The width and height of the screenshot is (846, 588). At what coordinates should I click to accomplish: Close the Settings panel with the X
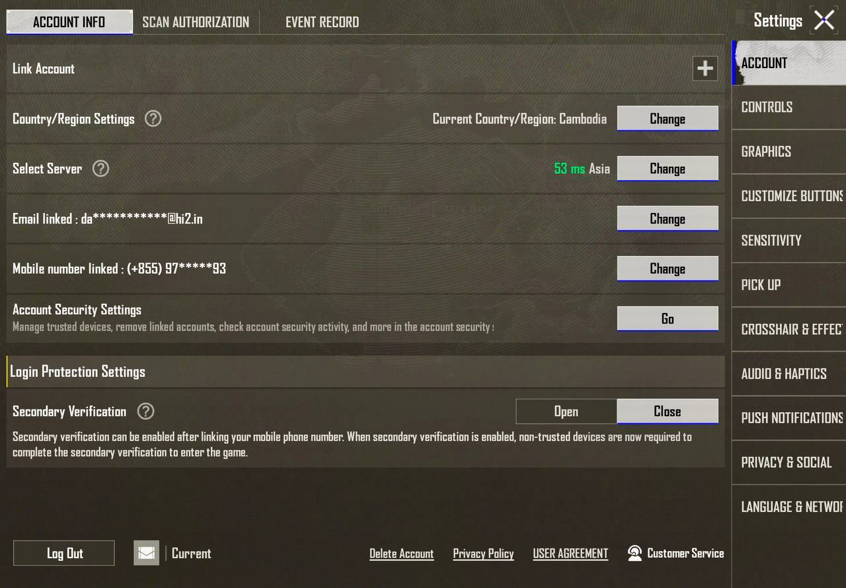click(x=824, y=20)
